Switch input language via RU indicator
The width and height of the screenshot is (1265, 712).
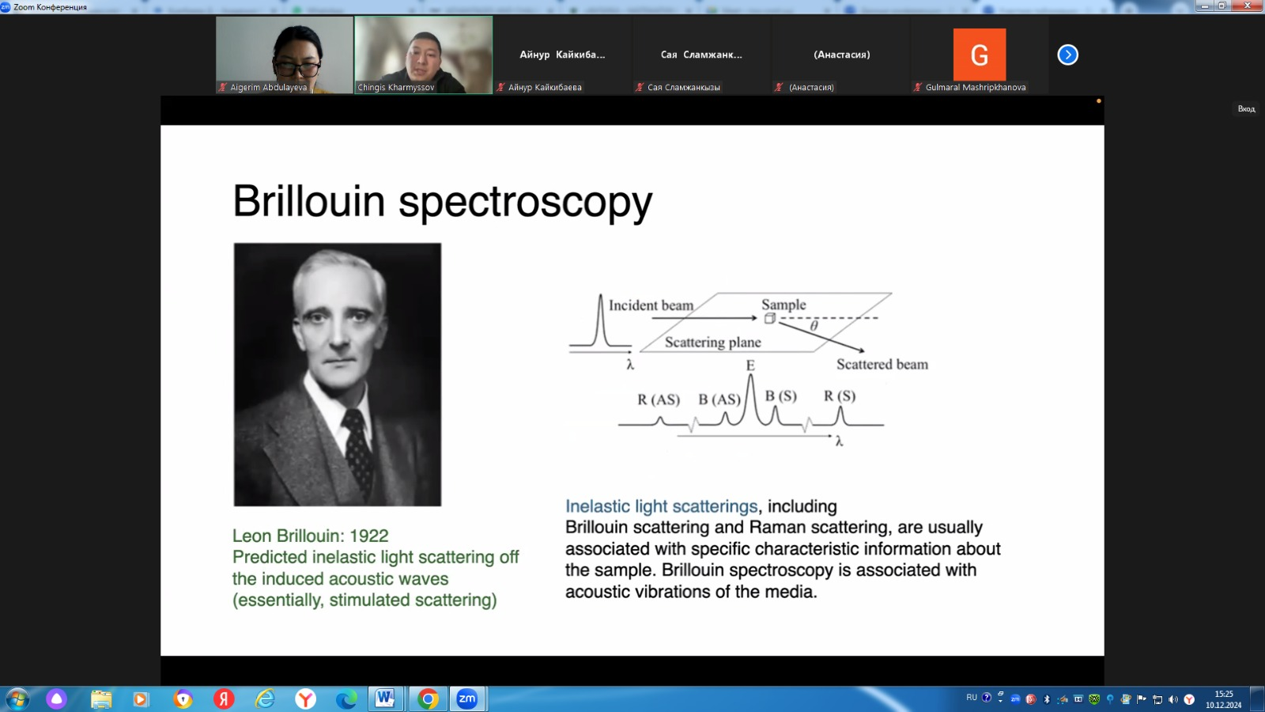click(x=971, y=698)
